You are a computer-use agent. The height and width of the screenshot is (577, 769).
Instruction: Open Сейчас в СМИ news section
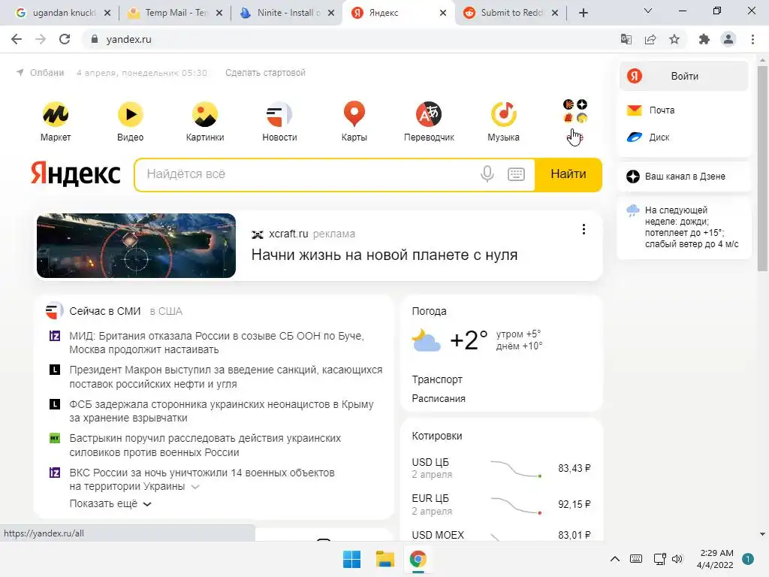105,311
